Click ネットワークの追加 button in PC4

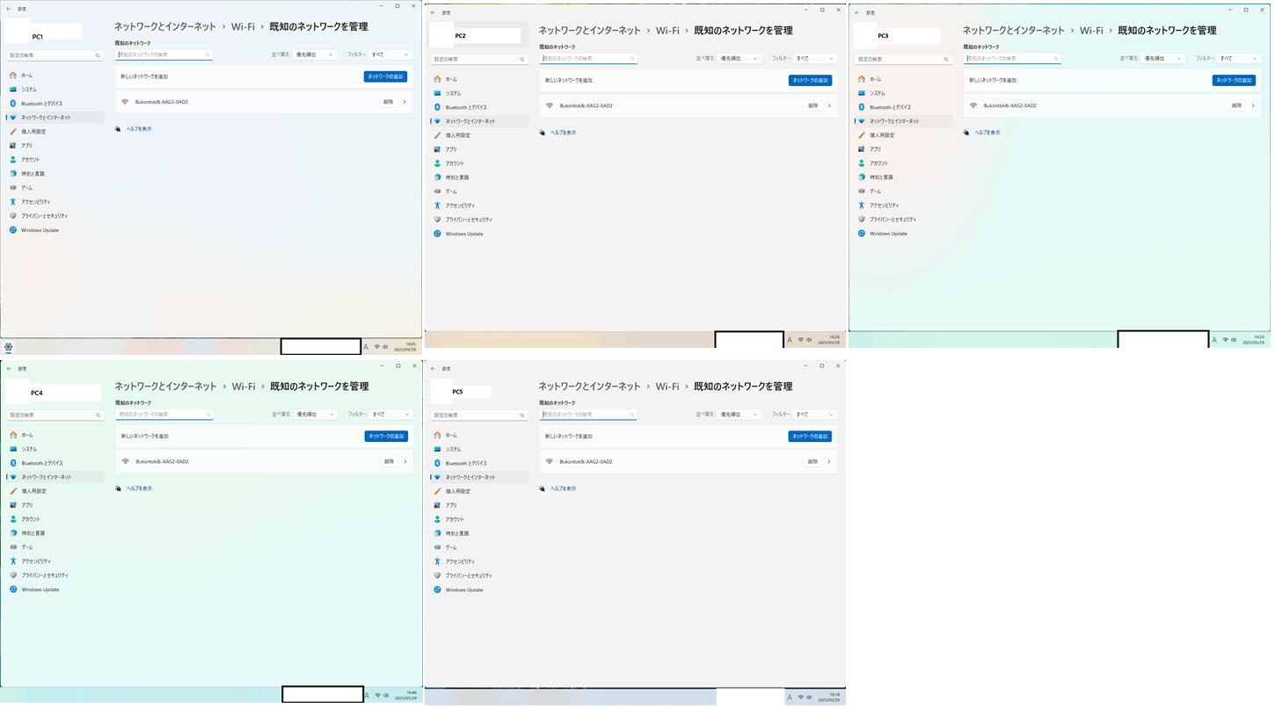386,436
